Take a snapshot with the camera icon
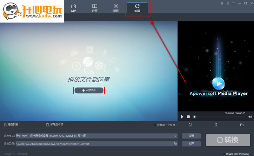The width and height of the screenshot is (254, 156). (x=216, y=125)
